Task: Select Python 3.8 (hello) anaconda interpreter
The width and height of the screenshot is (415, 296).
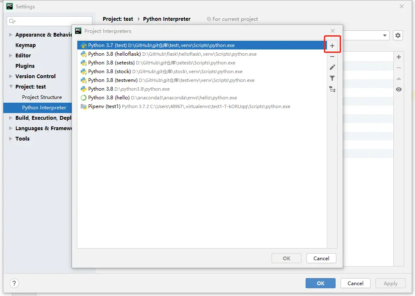Action: [202, 98]
